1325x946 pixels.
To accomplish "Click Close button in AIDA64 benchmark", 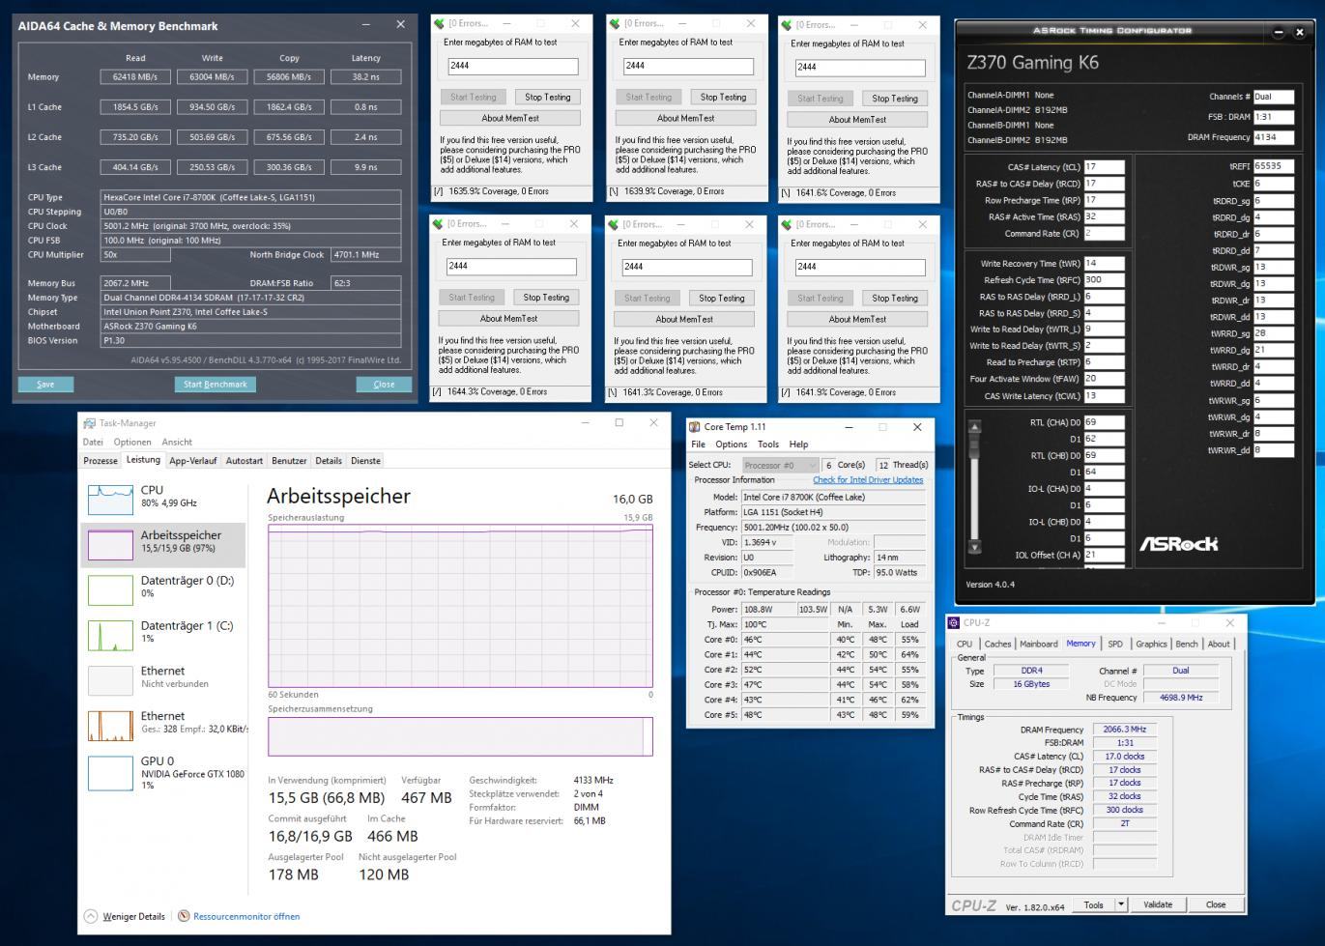I will (x=384, y=384).
